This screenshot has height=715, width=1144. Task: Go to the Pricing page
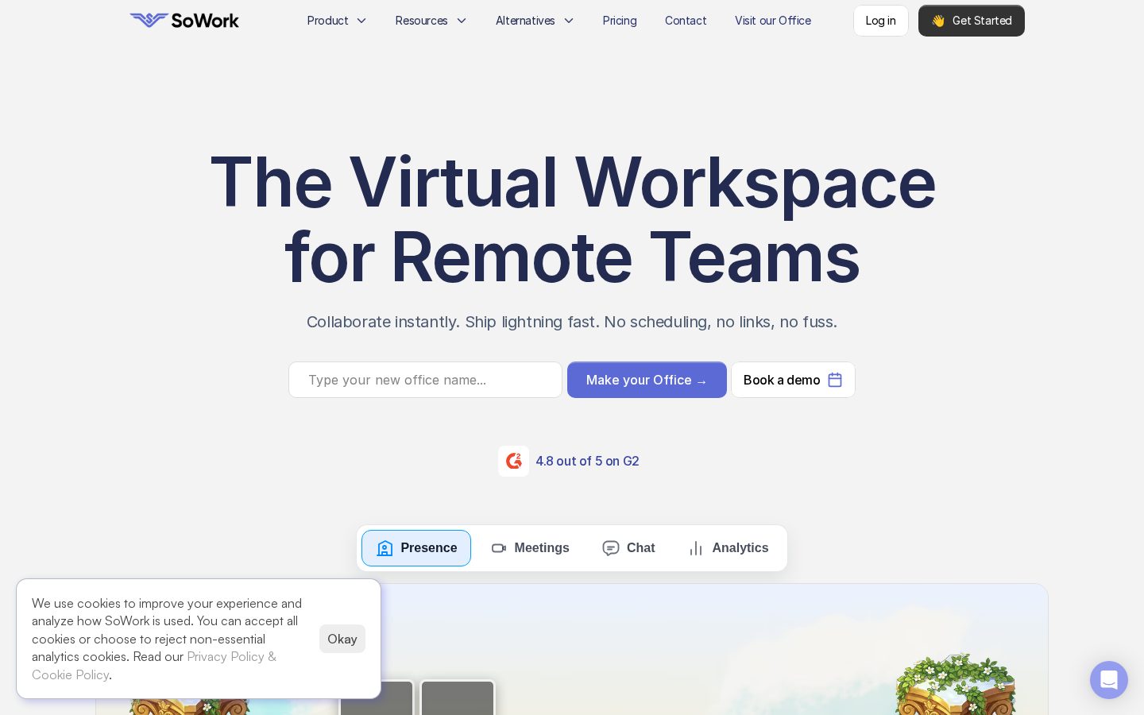pos(620,21)
